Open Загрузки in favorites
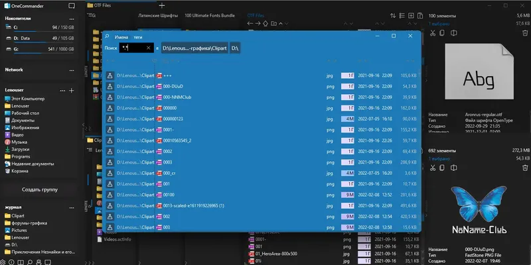 pyautogui.click(x=17, y=150)
